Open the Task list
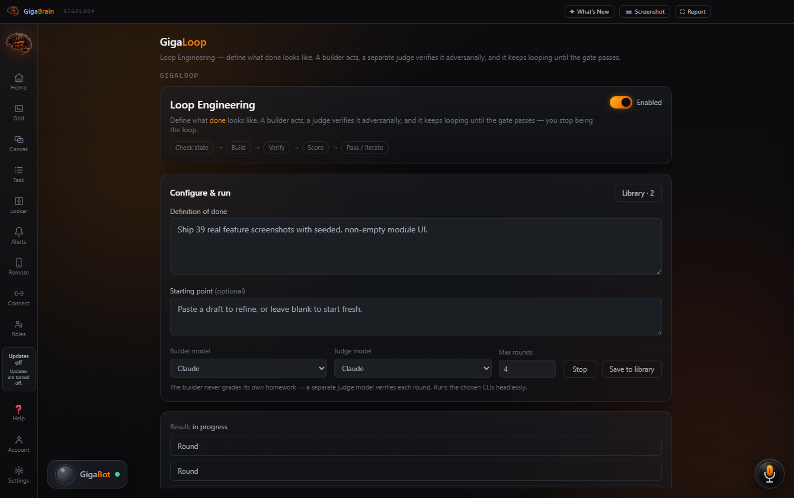Viewport: 794px width, 498px height. click(18, 174)
